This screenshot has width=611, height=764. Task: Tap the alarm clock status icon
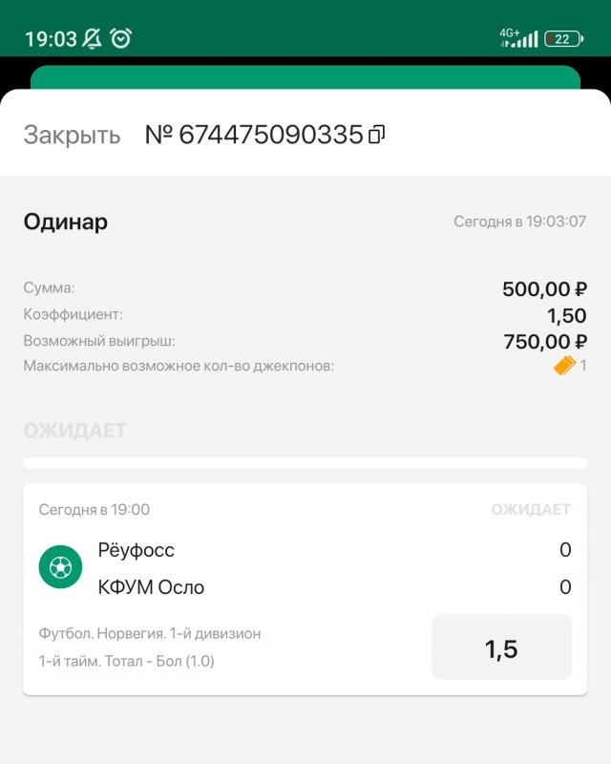coord(120,38)
